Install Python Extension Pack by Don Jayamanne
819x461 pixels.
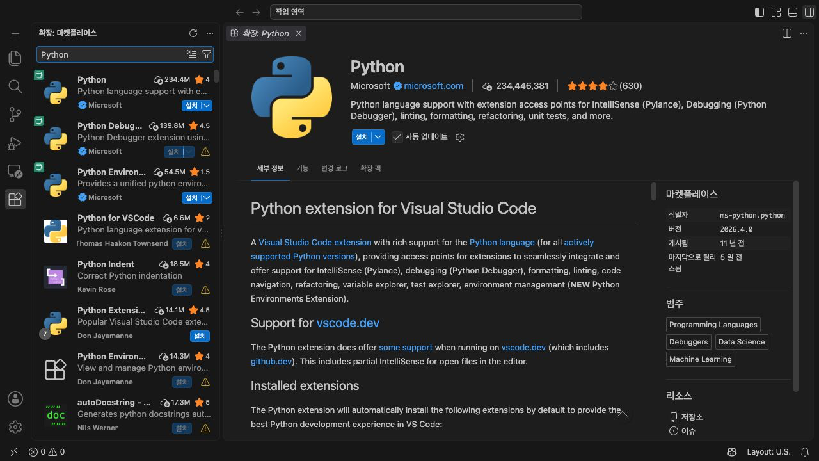[x=200, y=336]
